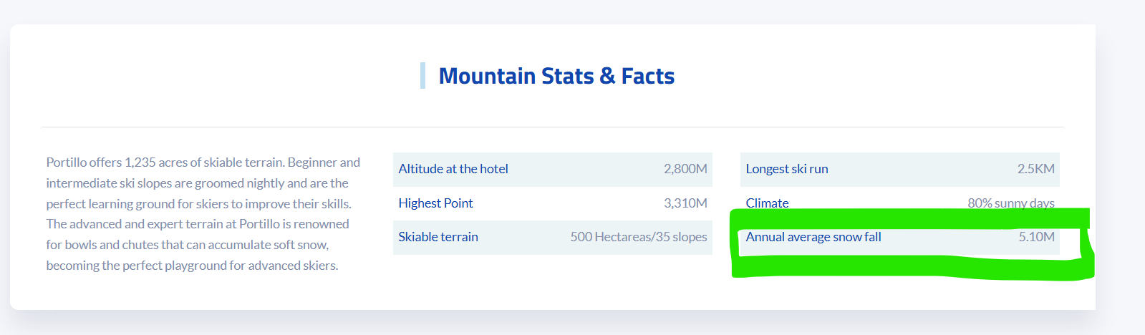Image resolution: width=1145 pixels, height=335 pixels.
Task: Click the 5.10M snow fall value
Action: pos(1037,237)
